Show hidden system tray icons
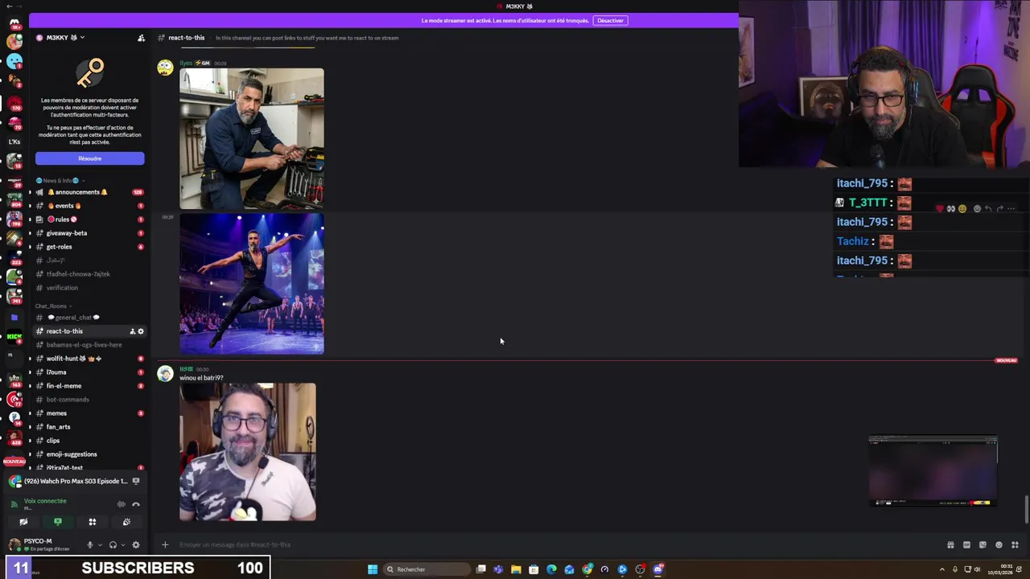Viewport: 1030px width, 579px height. click(x=942, y=569)
